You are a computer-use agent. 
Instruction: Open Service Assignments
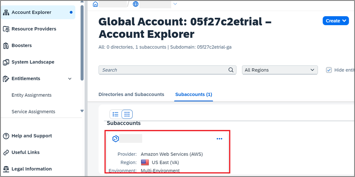[x=33, y=111]
